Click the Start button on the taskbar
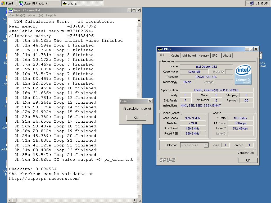The width and height of the screenshot is (271, 203). coord(7,3)
